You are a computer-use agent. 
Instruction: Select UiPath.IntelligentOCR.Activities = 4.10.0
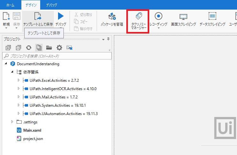tap(63, 89)
